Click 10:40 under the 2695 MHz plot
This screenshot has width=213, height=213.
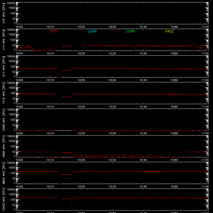143,133
